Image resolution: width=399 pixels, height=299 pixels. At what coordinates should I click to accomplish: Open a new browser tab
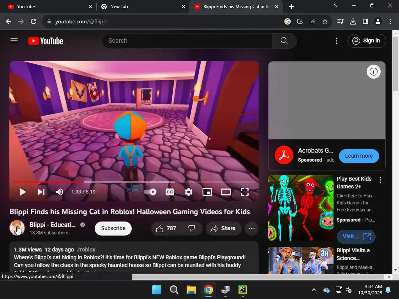(x=291, y=7)
